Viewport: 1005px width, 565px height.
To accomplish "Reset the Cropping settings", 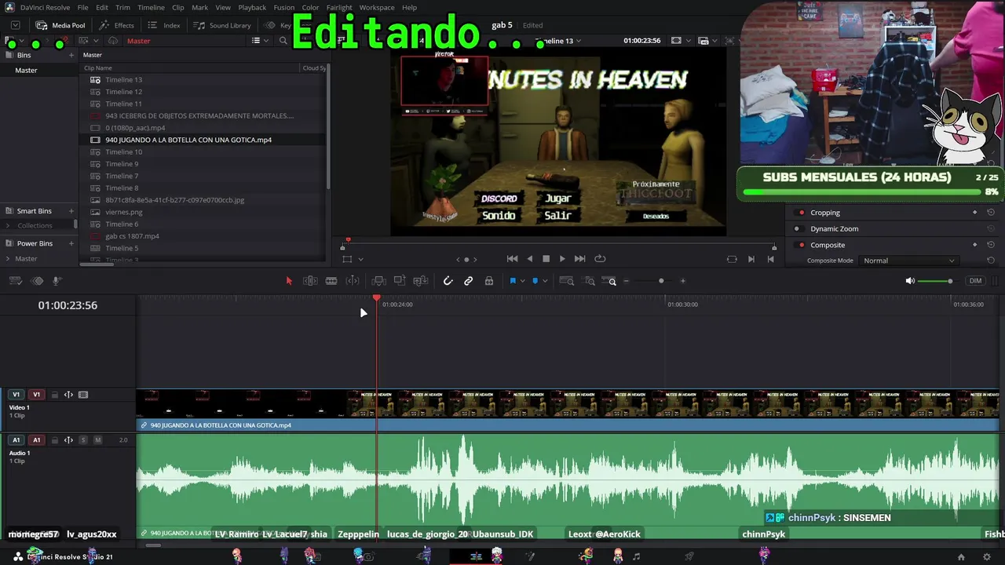I will [991, 213].
